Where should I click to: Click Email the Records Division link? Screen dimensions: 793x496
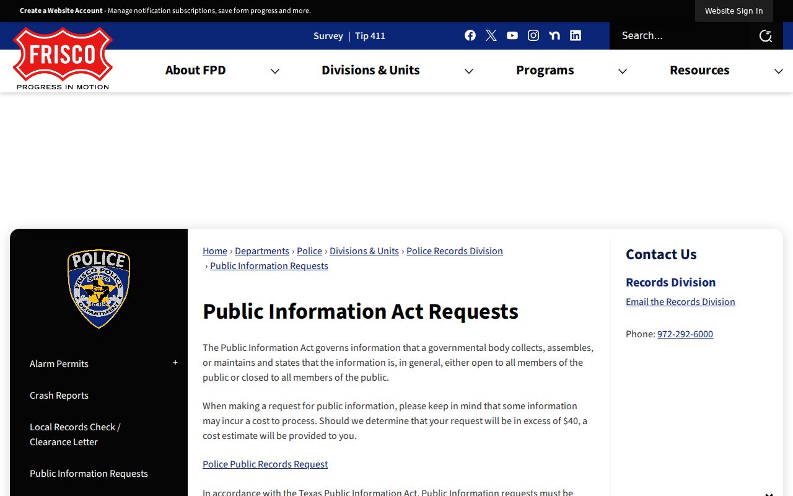coord(680,302)
